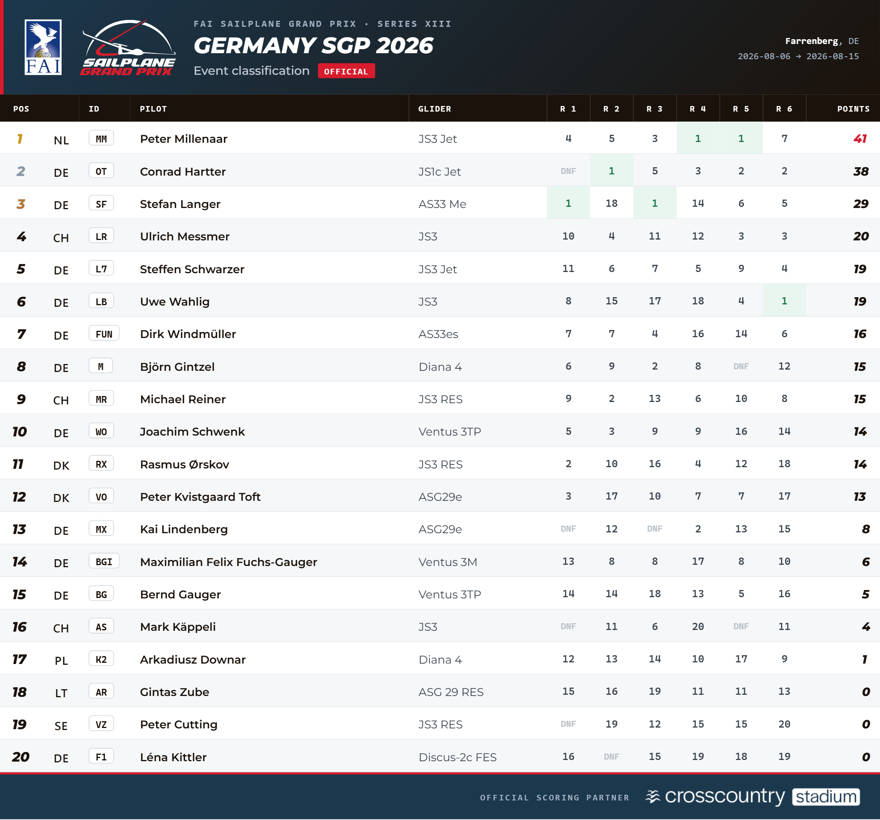Select the R 1 column header
The image size is (880, 820).
[568, 109]
